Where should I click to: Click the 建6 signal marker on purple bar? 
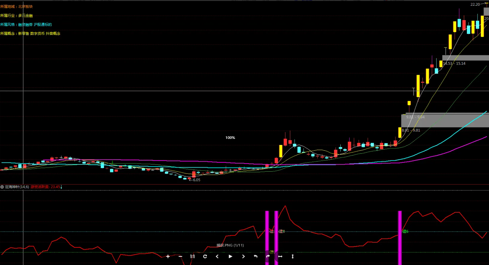coord(405,231)
